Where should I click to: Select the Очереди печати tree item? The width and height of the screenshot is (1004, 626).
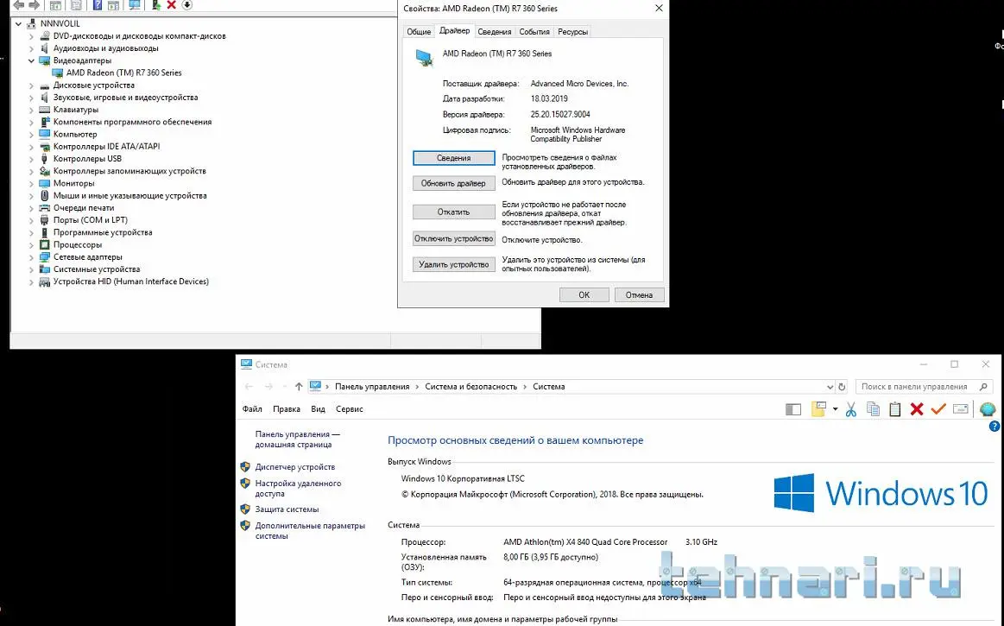tap(84, 207)
